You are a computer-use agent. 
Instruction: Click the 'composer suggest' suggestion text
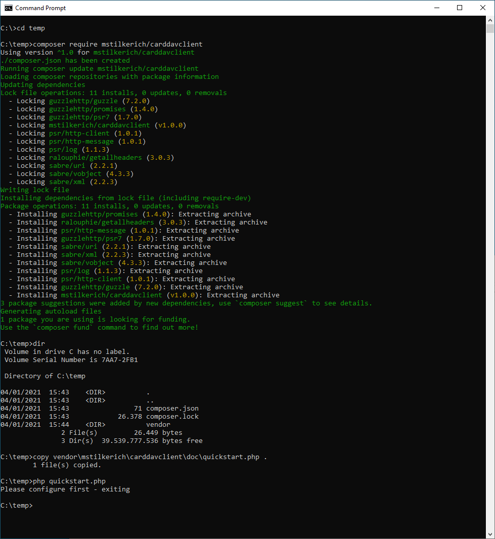point(272,303)
